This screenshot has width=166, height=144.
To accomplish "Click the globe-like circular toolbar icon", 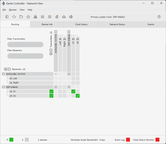I will pos(71,17).
